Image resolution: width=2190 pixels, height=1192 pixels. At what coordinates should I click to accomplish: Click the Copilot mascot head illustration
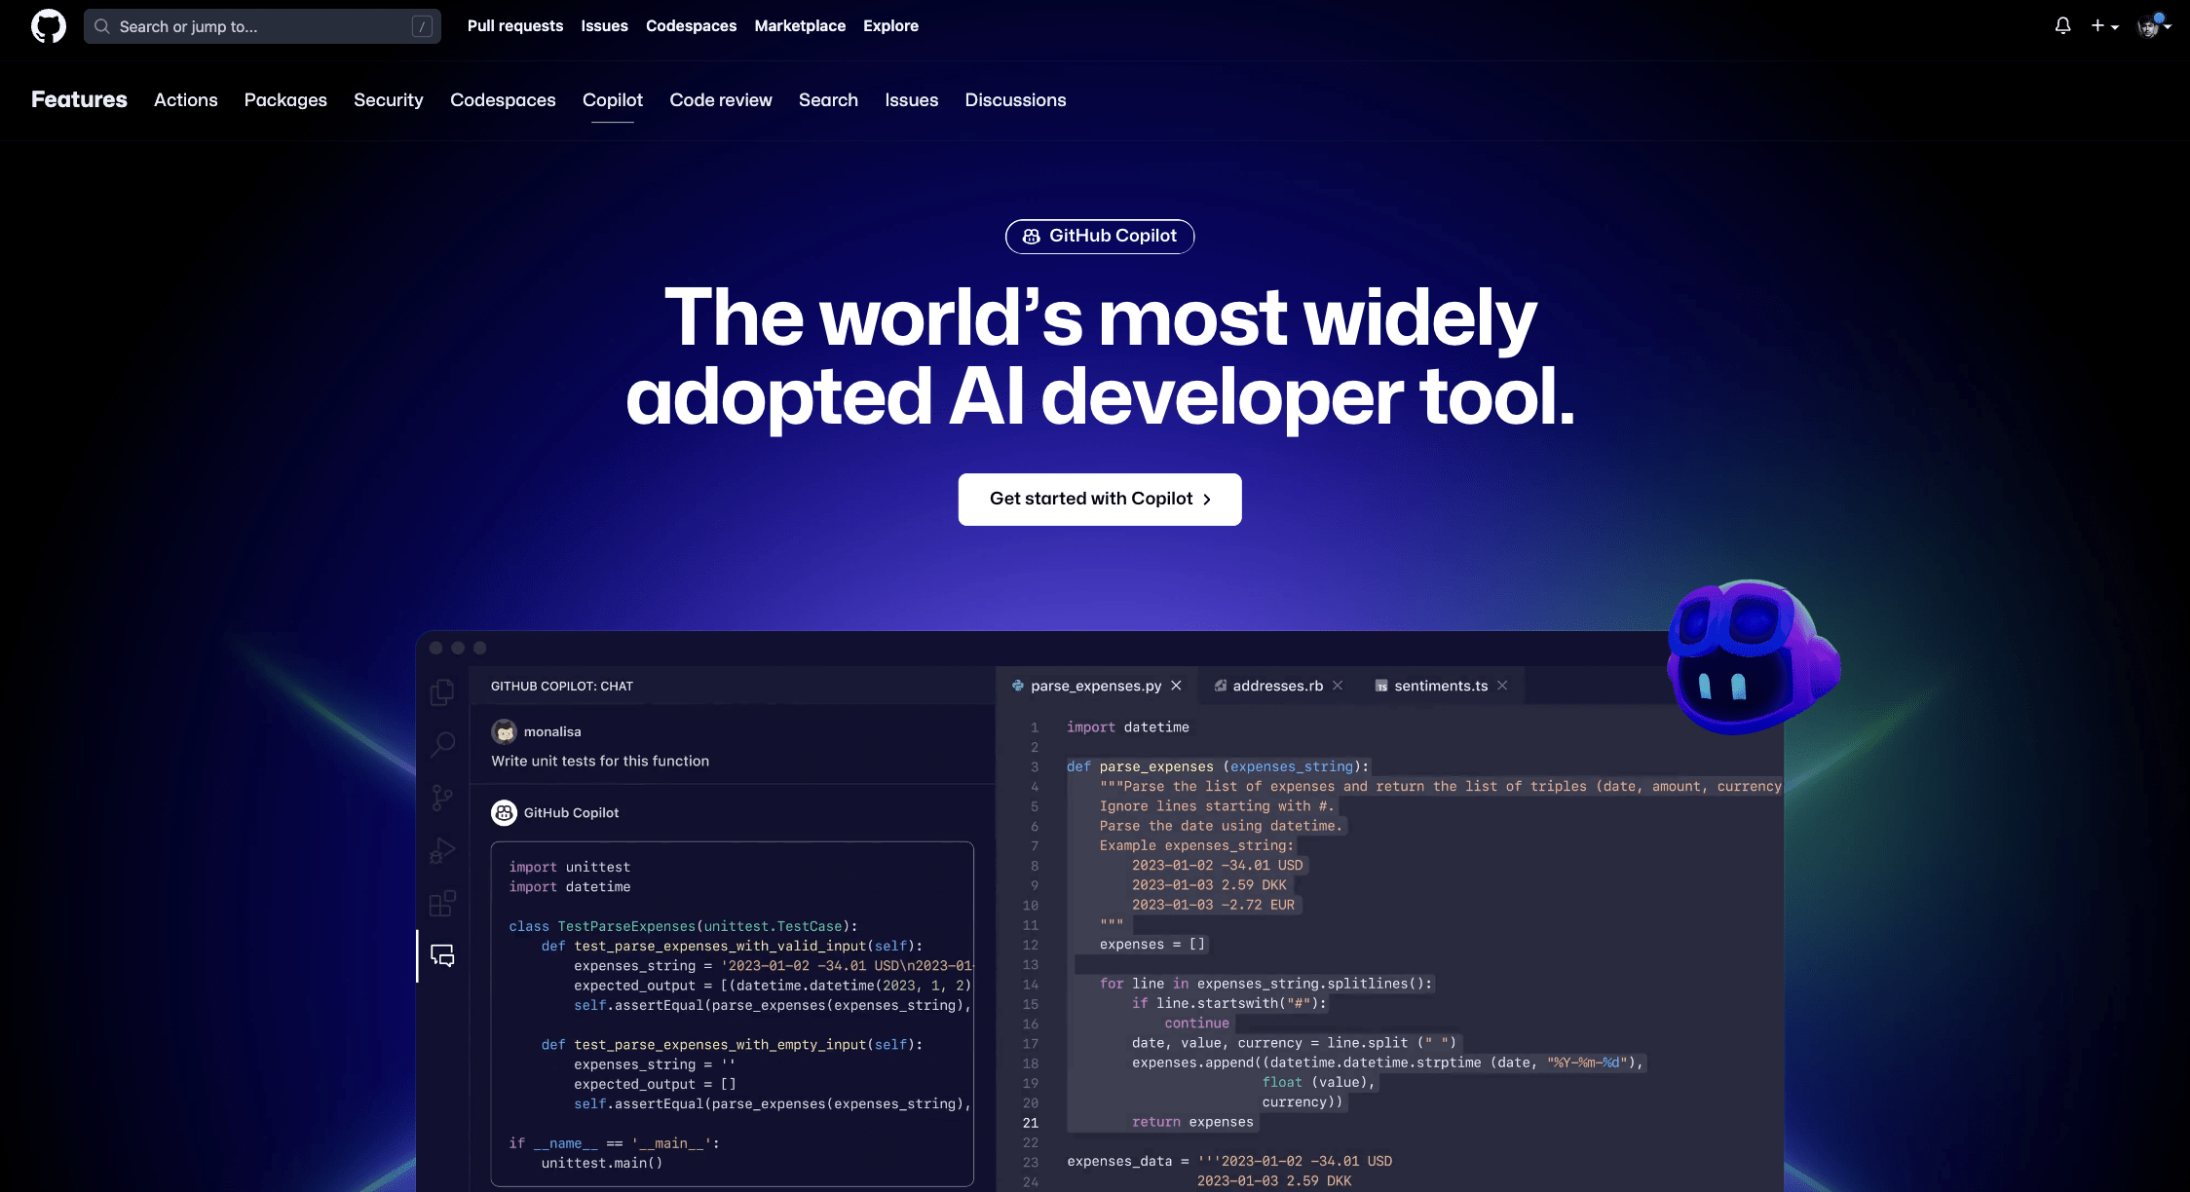[x=1754, y=658]
